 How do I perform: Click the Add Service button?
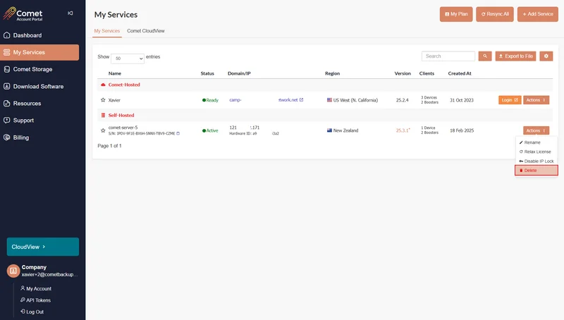point(538,14)
